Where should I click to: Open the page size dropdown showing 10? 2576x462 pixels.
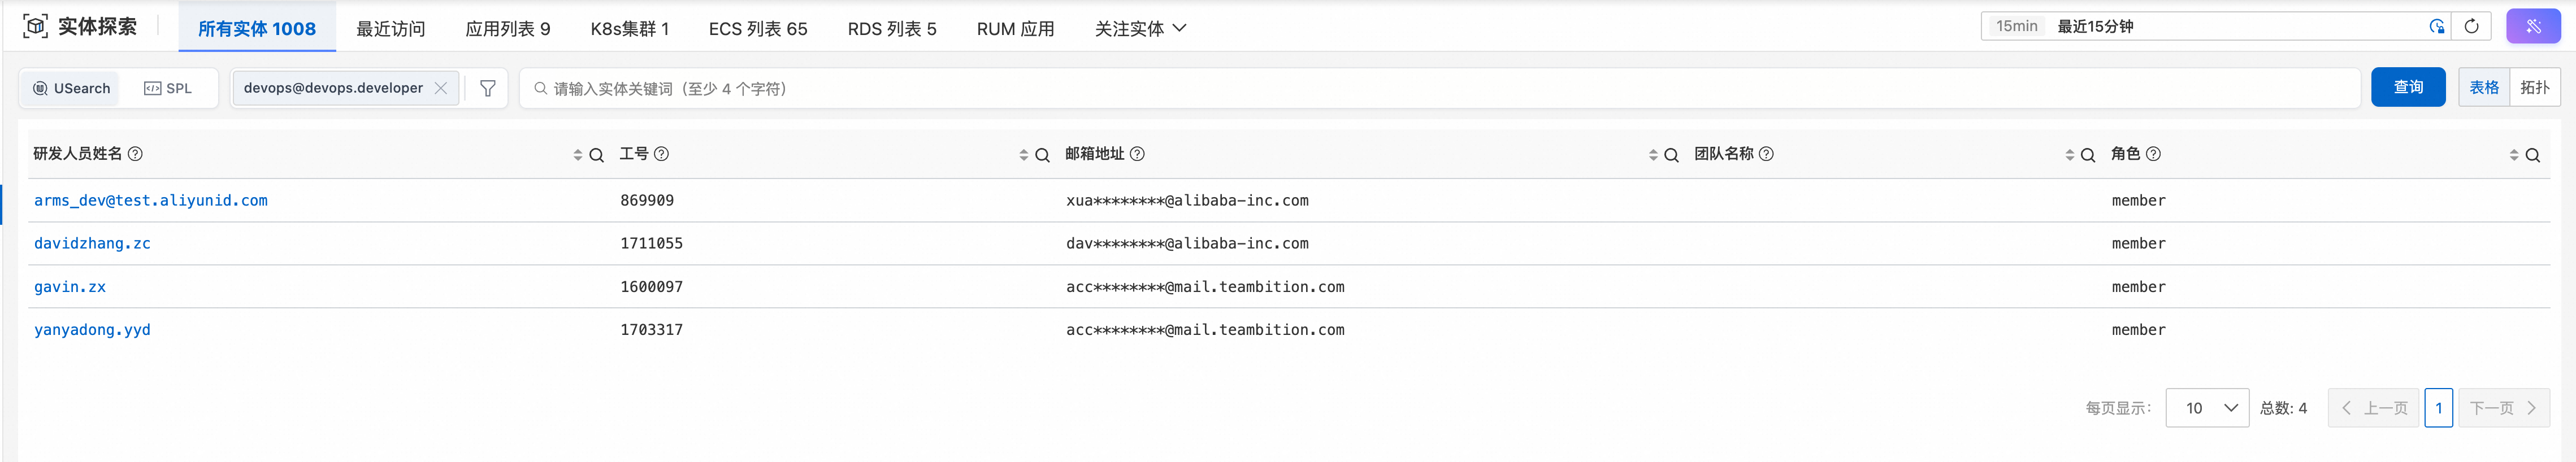[2206, 407]
